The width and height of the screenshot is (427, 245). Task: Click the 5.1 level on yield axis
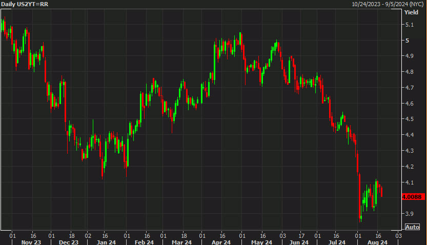[409, 25]
